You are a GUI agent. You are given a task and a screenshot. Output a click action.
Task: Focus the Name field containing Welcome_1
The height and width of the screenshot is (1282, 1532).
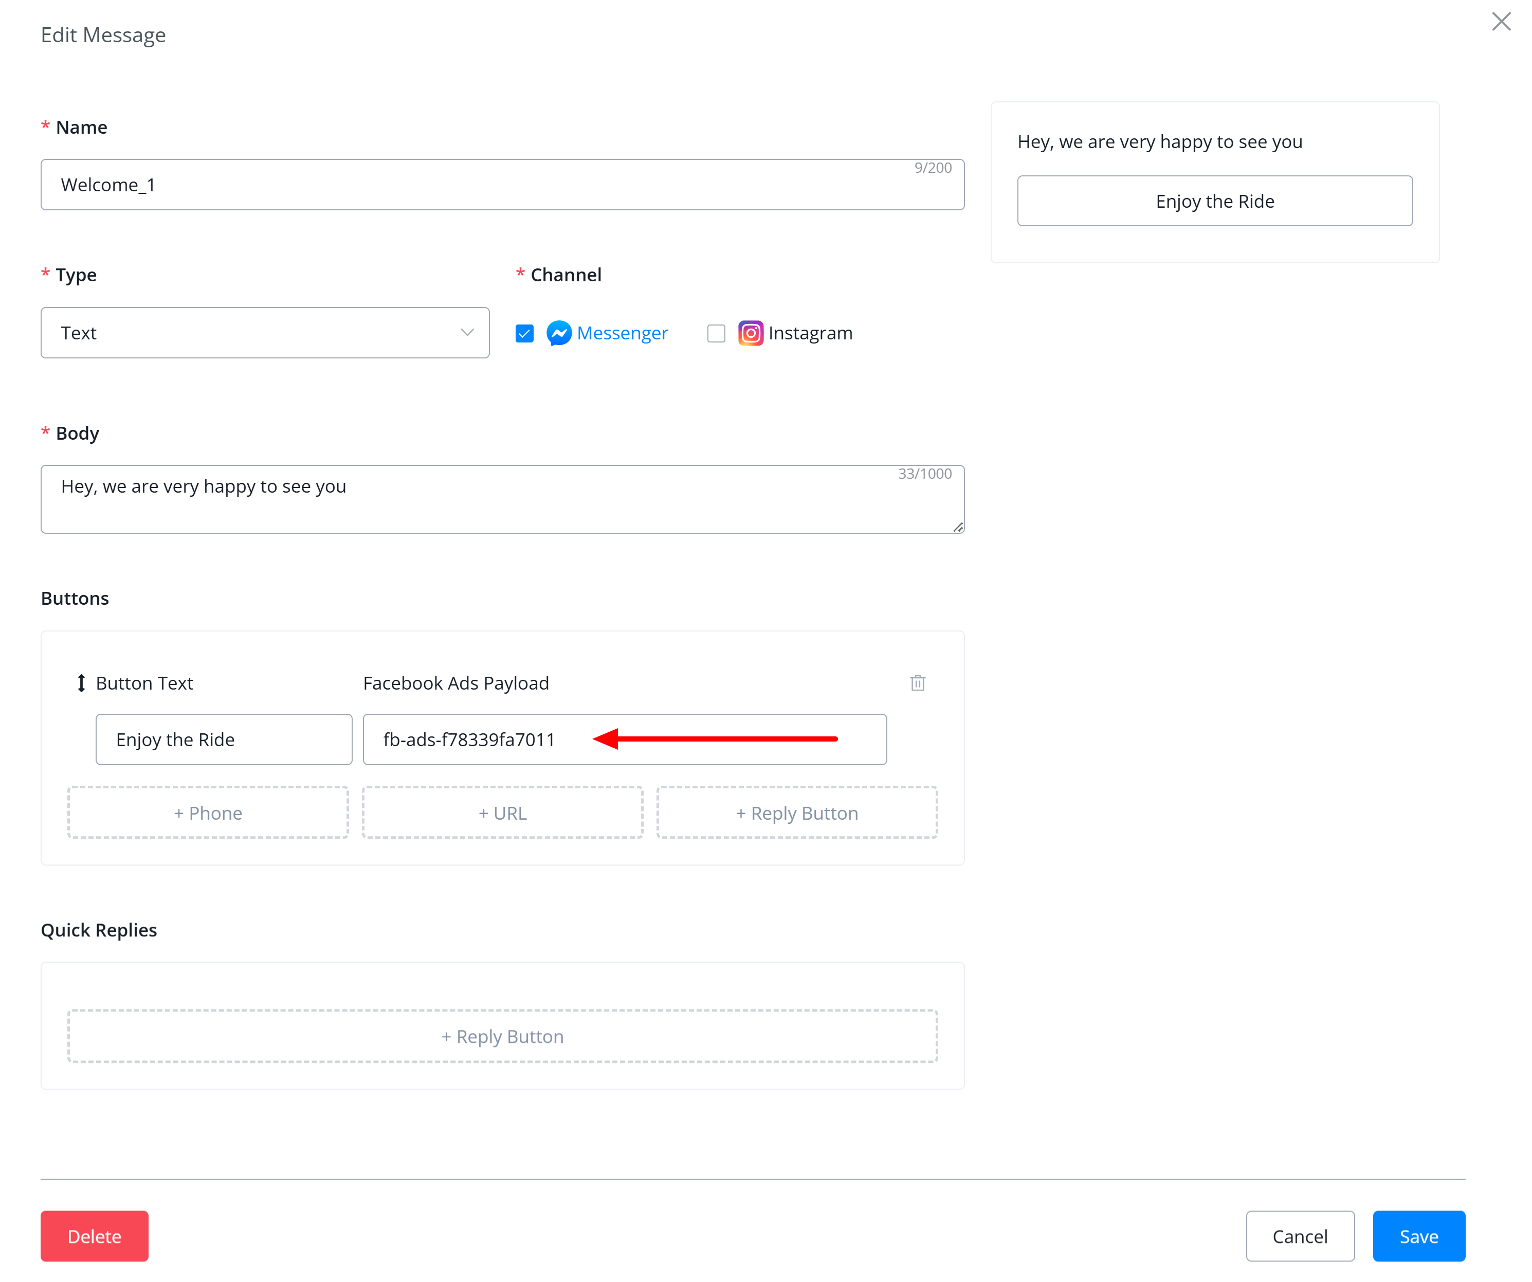point(503,185)
